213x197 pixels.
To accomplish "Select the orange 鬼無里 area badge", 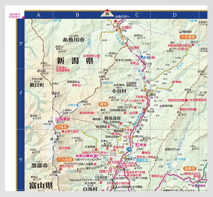I will click(x=190, y=169).
